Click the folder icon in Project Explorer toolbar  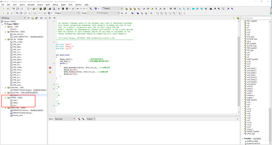[32, 18]
